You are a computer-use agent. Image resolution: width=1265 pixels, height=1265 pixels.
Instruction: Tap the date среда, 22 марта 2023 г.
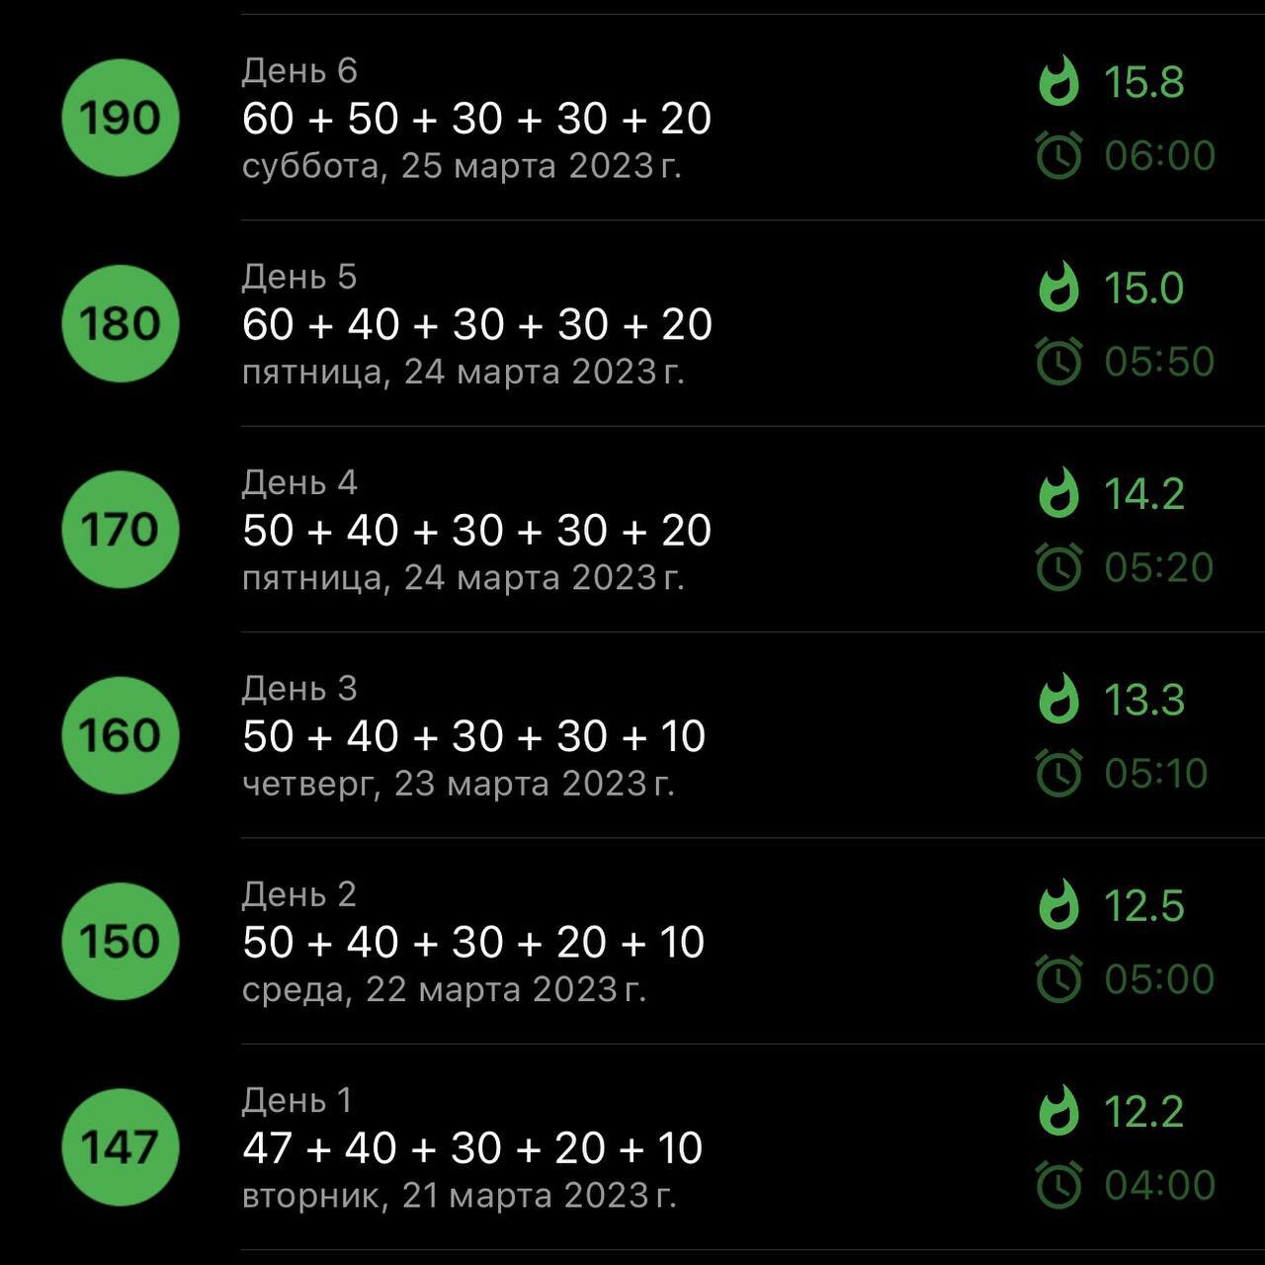[x=444, y=989]
